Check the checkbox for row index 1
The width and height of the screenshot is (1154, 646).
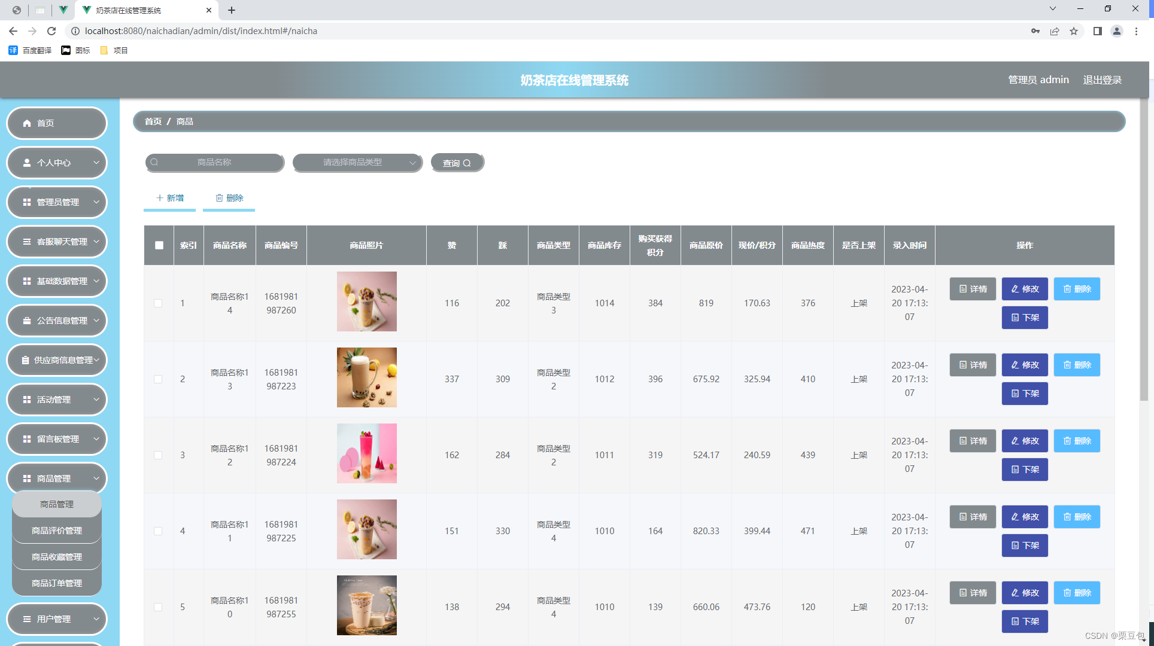[158, 303]
